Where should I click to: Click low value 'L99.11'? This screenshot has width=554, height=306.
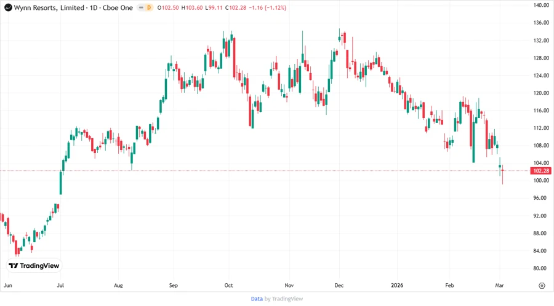214,7
